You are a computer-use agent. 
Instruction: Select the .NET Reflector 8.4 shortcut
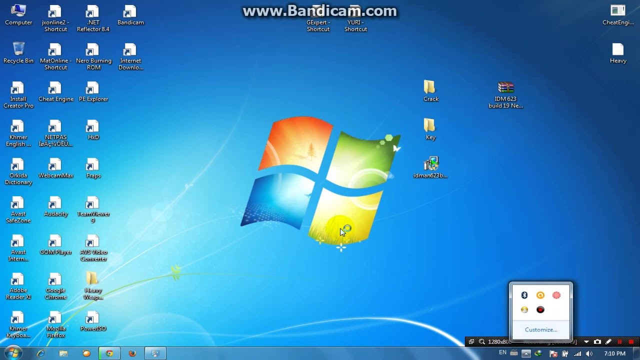(93, 18)
